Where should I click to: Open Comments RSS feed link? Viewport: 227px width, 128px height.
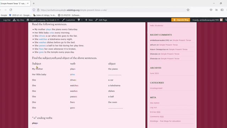click(157, 117)
